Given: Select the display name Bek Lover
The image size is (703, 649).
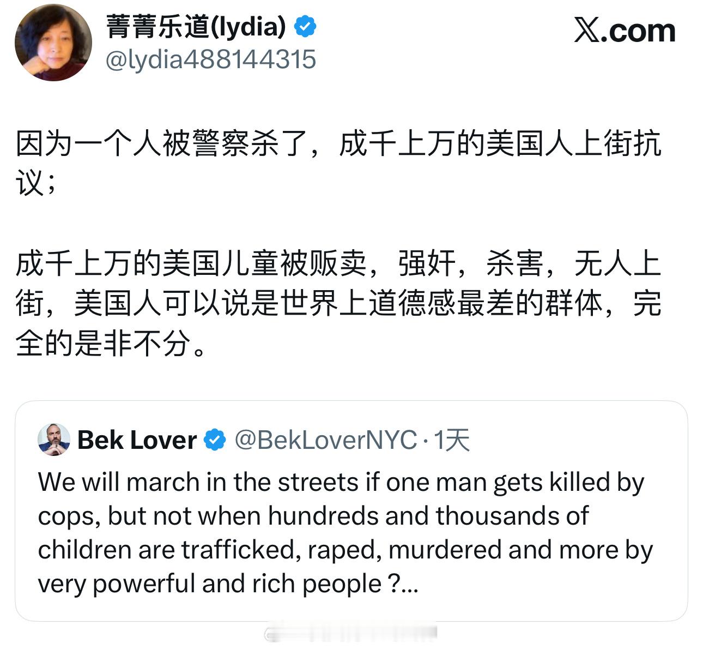Looking at the screenshot, I should (x=137, y=439).
